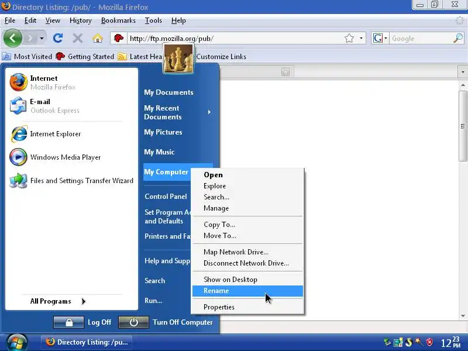Click the chess user account picture

tap(178, 58)
